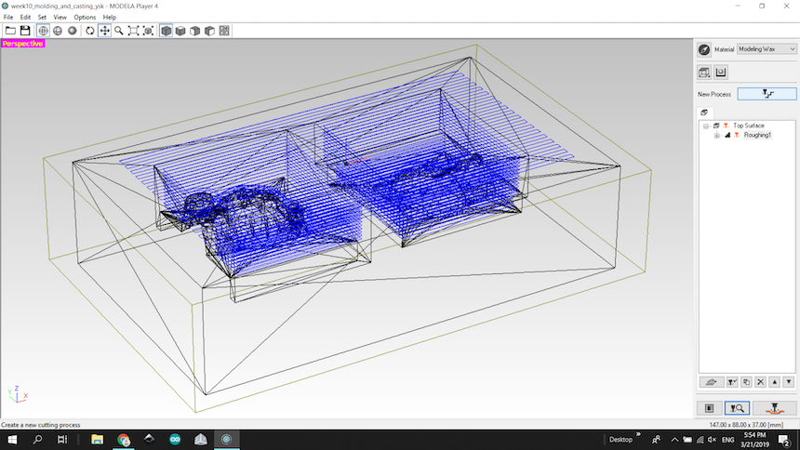The image size is (800, 450).
Task: Switch to wireframe rendering mode
Action: point(44,31)
